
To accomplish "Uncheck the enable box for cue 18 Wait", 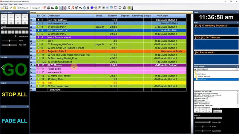I will coord(38,82).
